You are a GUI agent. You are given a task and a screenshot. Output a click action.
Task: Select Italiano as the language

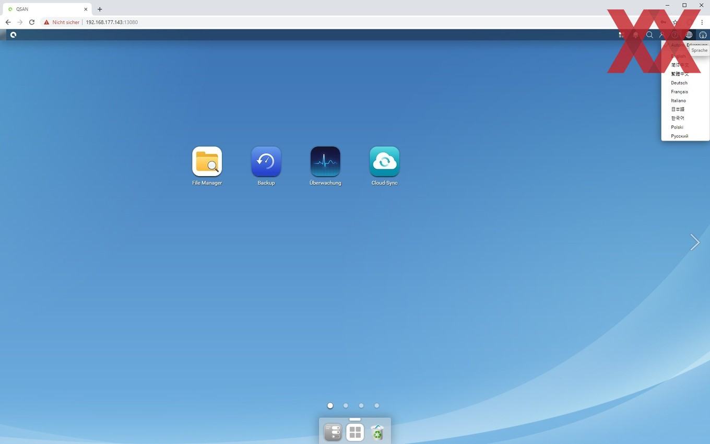(679, 100)
